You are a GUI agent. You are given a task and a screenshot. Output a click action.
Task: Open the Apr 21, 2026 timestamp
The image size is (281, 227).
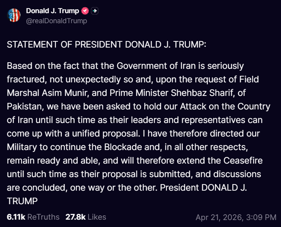[x=220, y=217]
